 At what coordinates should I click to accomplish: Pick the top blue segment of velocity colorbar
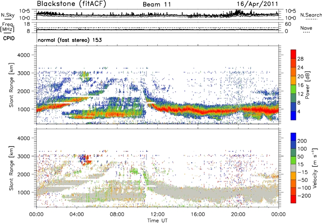293,137
